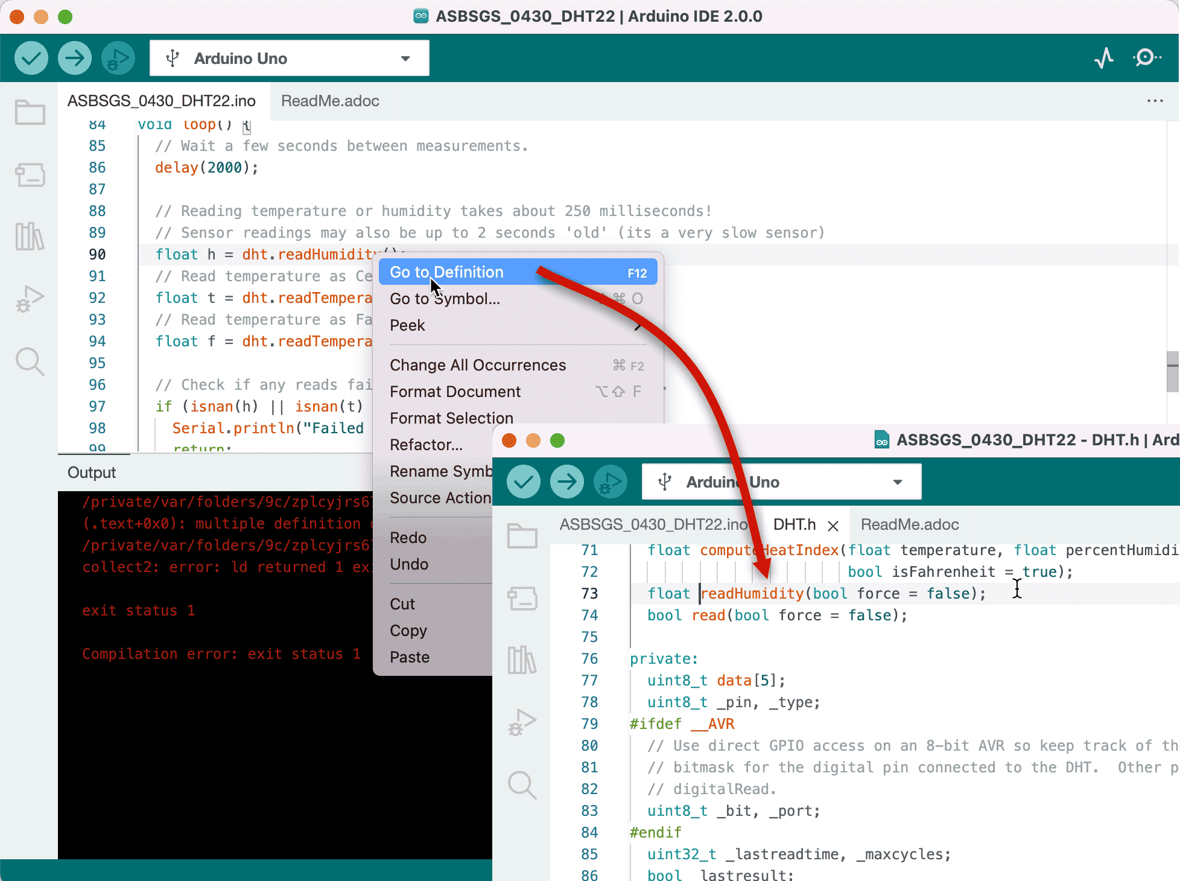Viewport: 1180px width, 881px height.
Task: Click line number 90 in main editor
Action: pyautogui.click(x=97, y=255)
